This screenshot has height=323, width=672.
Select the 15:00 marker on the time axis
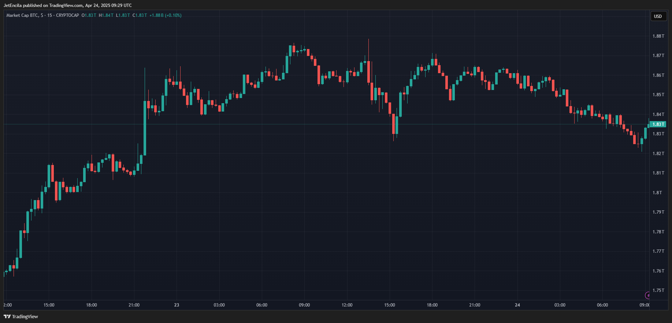click(49, 305)
